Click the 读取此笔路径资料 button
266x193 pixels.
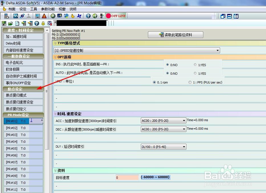tap(176, 35)
